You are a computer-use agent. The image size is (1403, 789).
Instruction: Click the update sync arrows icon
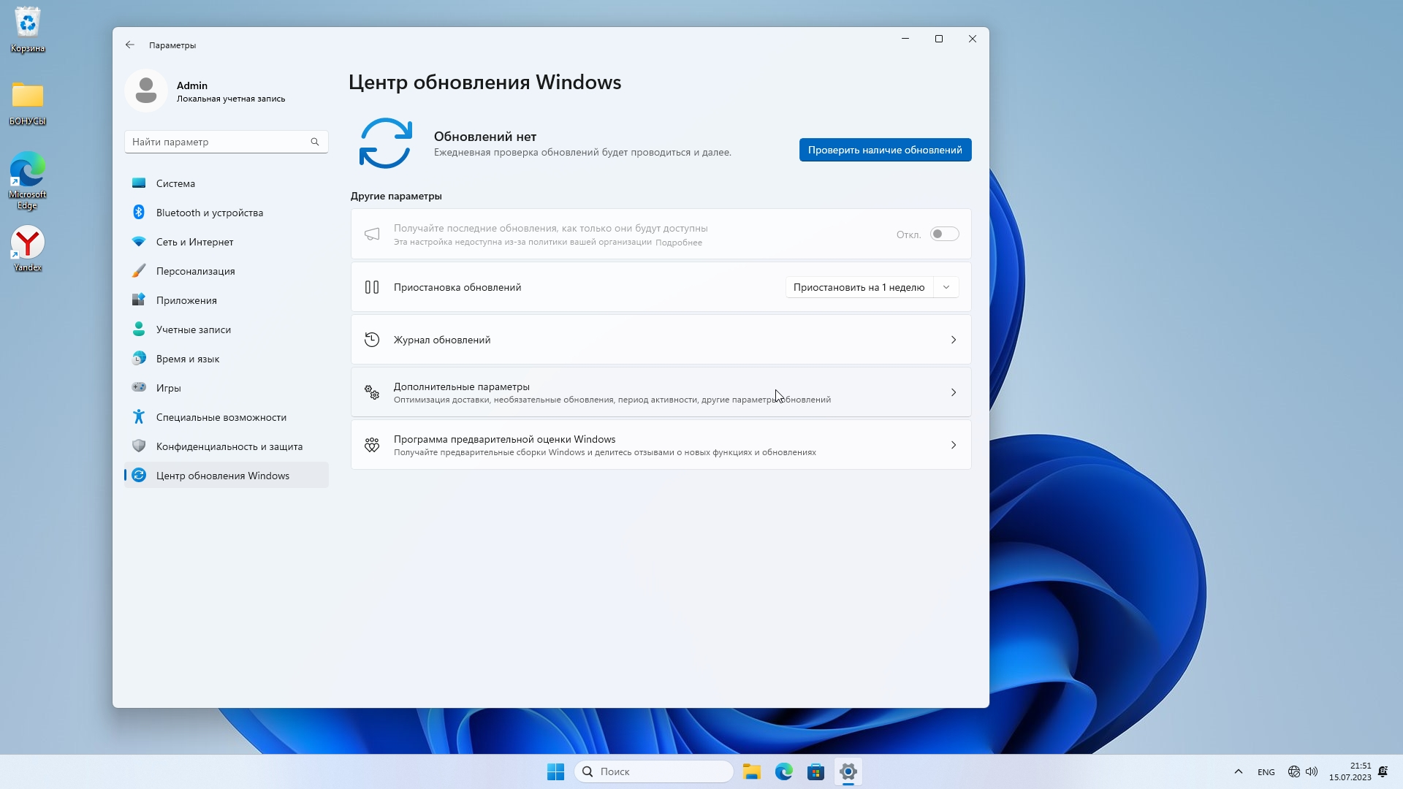coord(385,143)
